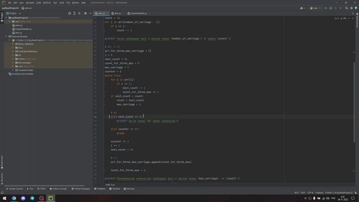359x202 pixels.
Task: Click the inspection warnings indicator in editor corner
Action: click(341, 19)
